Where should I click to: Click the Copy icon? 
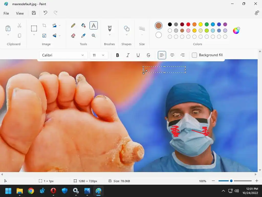[x=19, y=36]
